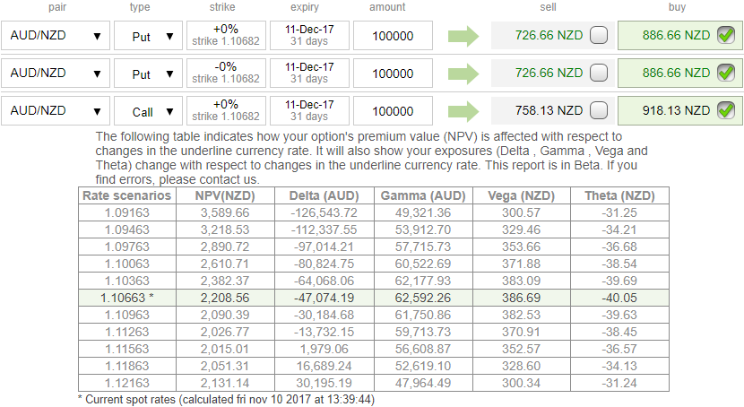Click the green arrow in the Call row
This screenshot has width=744, height=407.
[464, 111]
